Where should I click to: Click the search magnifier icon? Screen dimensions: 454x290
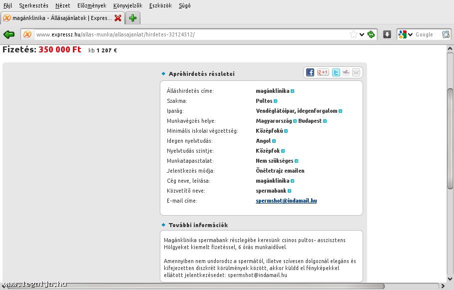coord(446,34)
